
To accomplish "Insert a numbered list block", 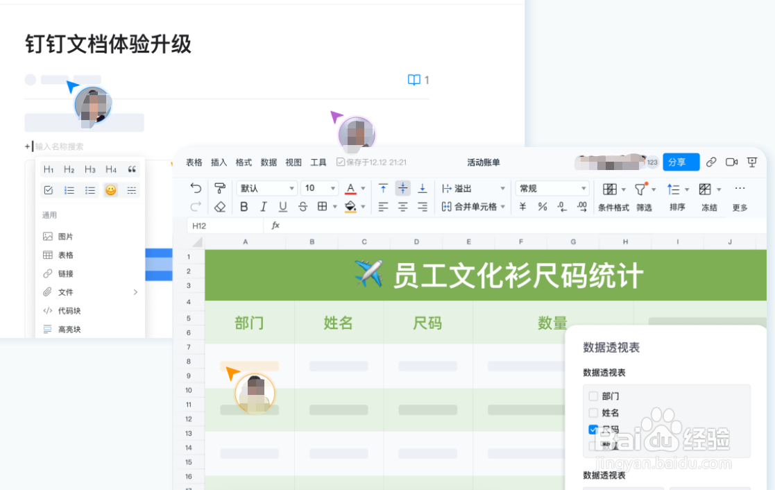I will pyautogui.click(x=69, y=190).
